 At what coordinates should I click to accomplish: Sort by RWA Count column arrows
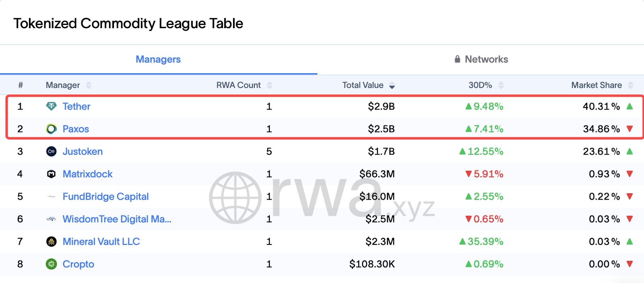pos(270,85)
